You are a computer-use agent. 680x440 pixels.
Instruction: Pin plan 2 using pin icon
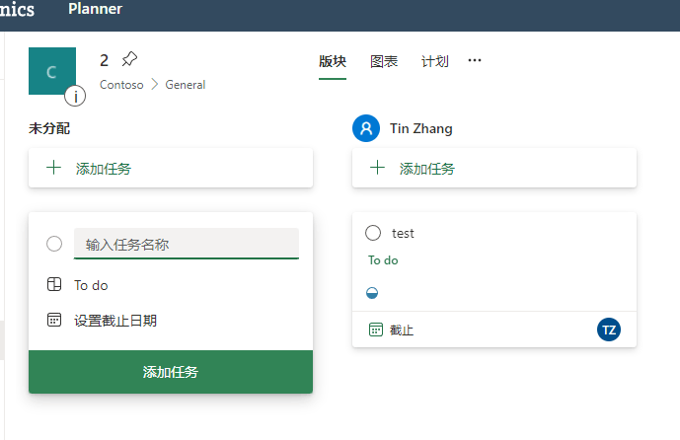(129, 59)
